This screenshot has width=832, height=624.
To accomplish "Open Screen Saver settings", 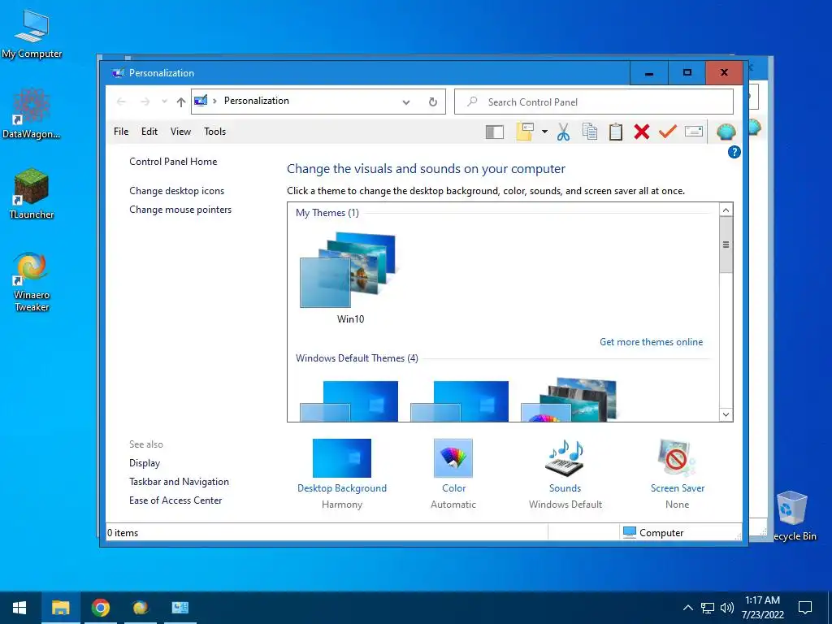I will [x=677, y=458].
